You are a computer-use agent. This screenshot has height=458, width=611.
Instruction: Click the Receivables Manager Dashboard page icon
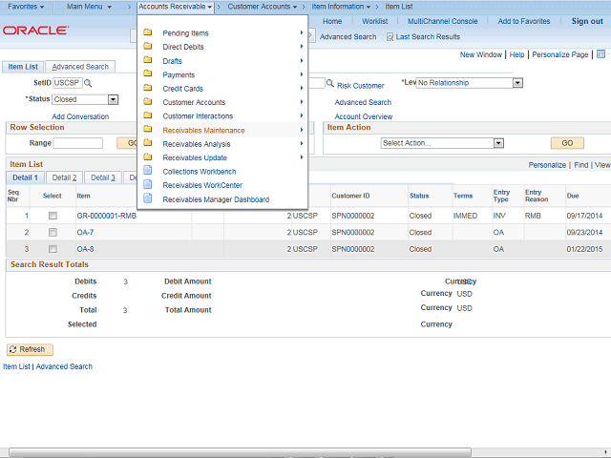[148, 199]
